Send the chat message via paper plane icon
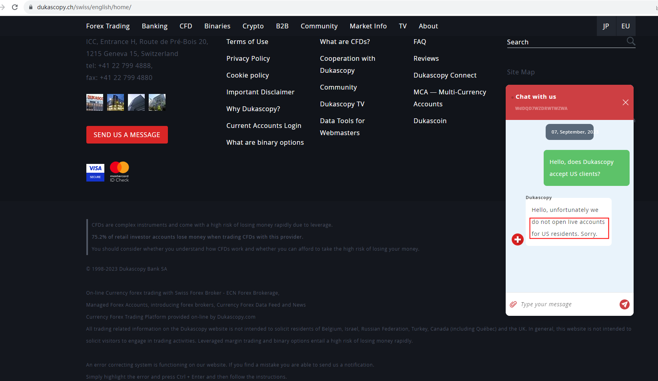 coord(624,304)
